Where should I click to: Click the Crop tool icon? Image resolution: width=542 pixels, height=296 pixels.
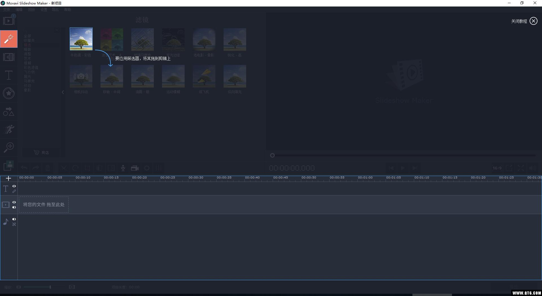click(x=88, y=168)
